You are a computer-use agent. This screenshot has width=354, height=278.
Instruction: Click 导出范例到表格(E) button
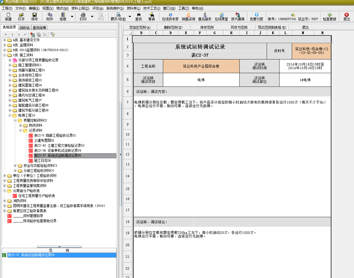272,27
